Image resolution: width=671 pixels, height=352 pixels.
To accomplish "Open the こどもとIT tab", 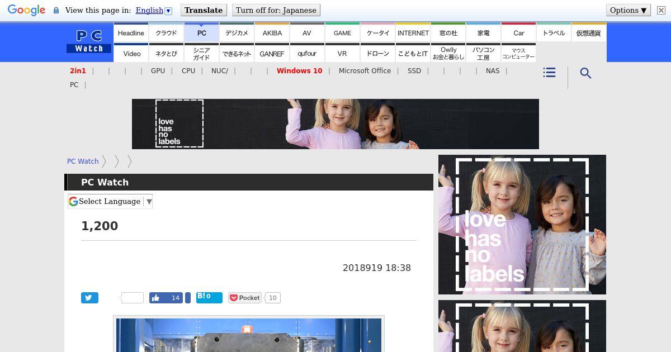I will (413, 53).
